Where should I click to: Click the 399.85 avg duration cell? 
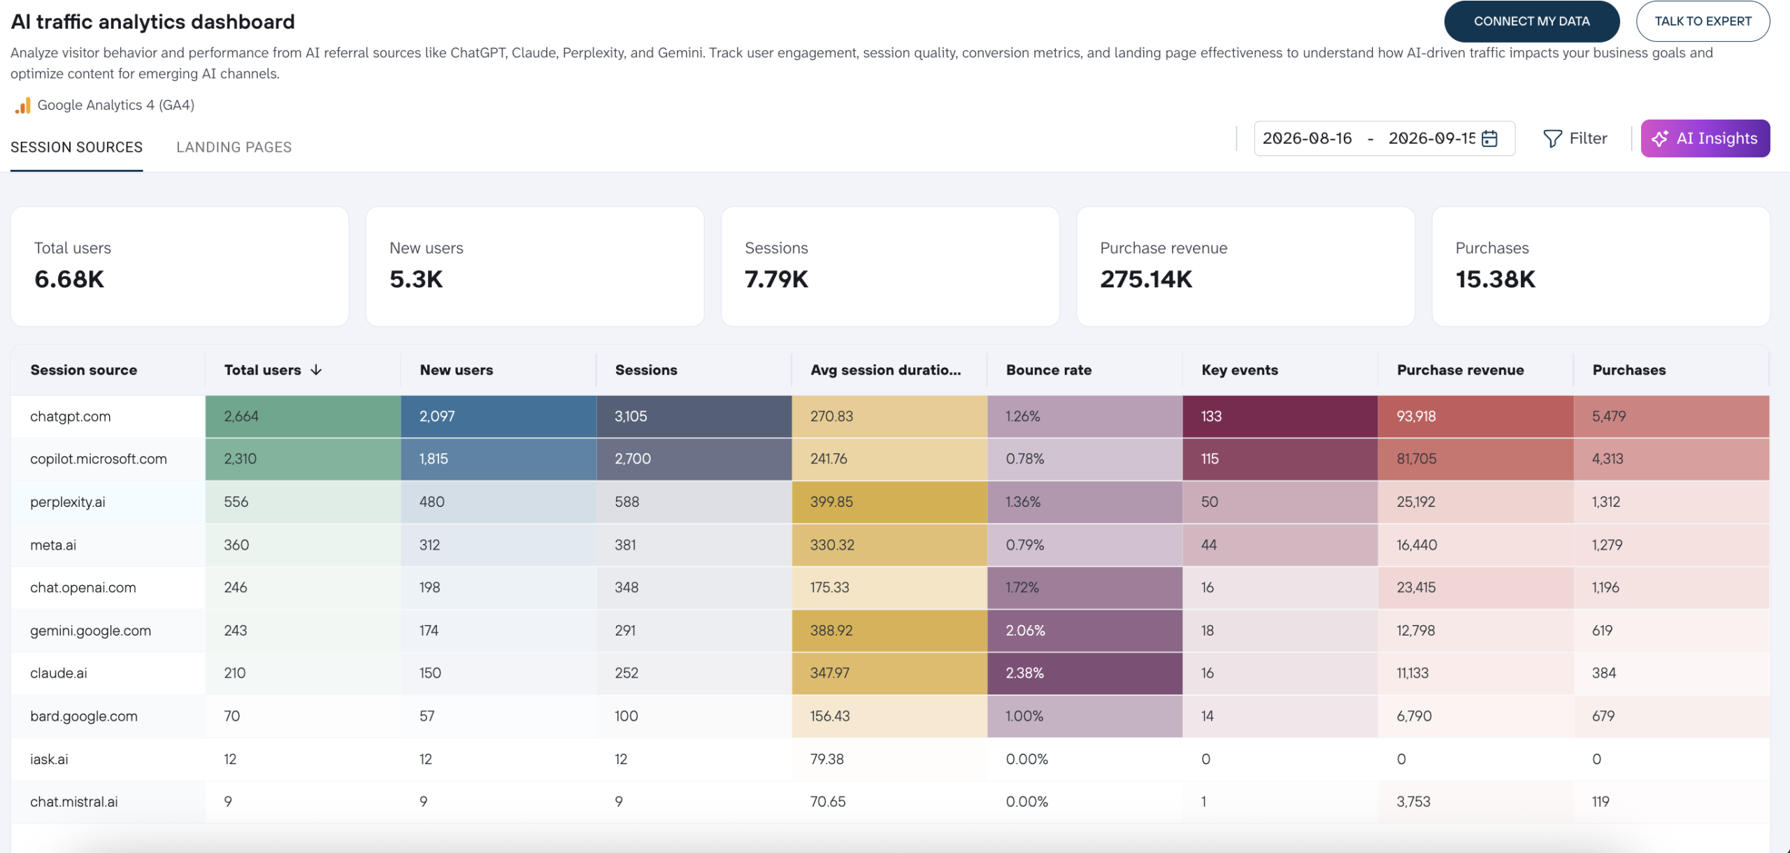pos(889,502)
